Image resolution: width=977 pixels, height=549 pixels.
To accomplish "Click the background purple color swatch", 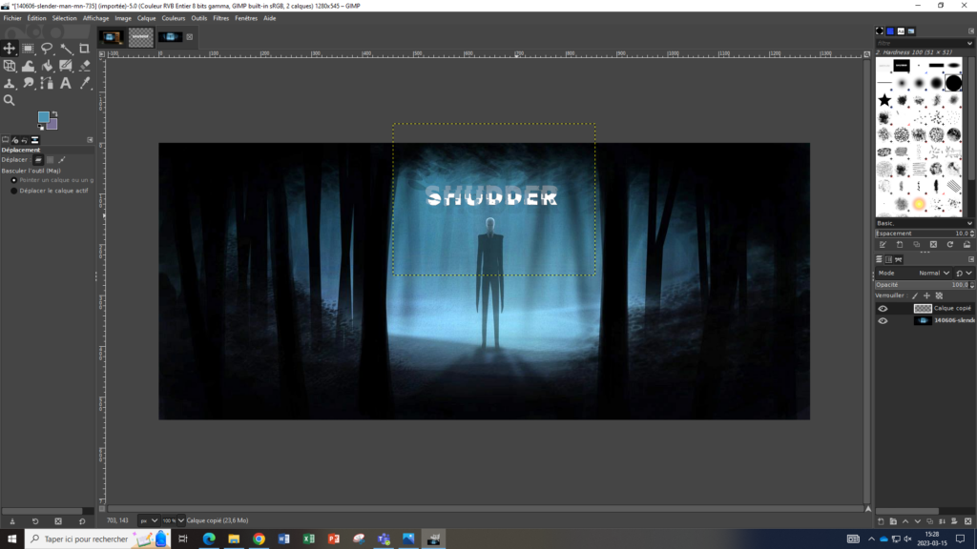I will click(x=53, y=125).
